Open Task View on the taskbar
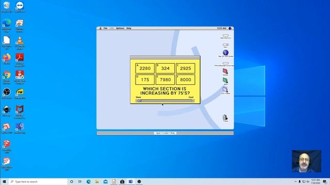This screenshot has height=185, width=330. pos(80,181)
